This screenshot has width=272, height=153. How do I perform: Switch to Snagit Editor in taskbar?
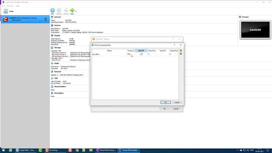(25, 150)
